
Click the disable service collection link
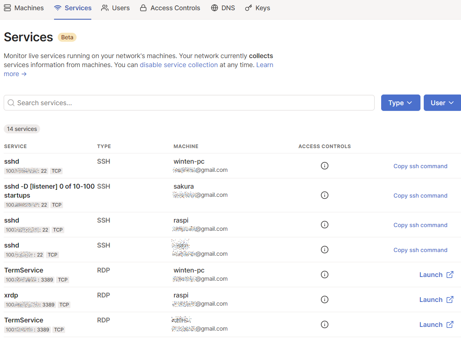tap(179, 65)
